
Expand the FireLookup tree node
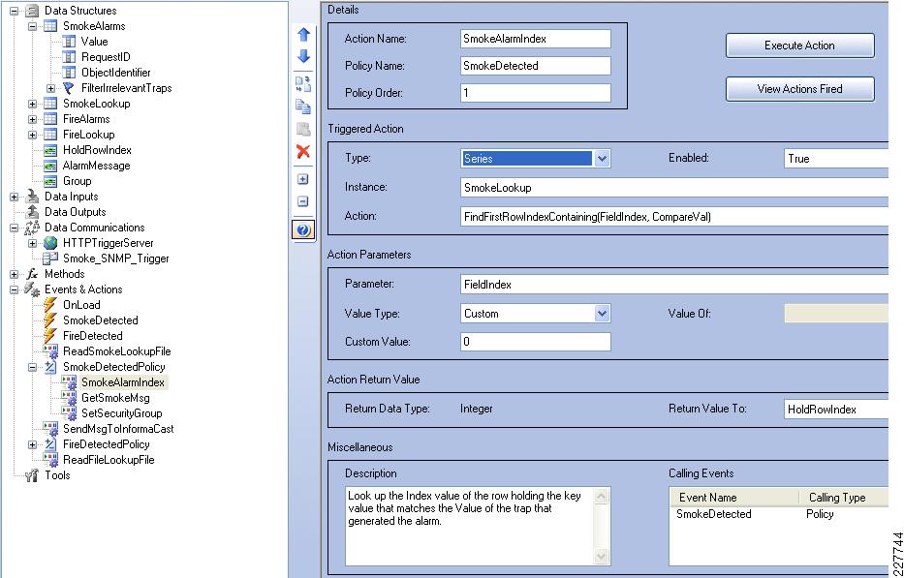pos(32,135)
